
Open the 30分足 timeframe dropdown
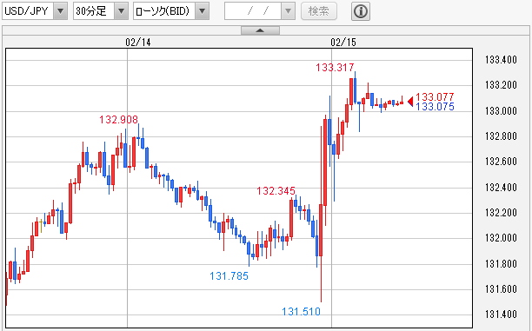(x=101, y=11)
